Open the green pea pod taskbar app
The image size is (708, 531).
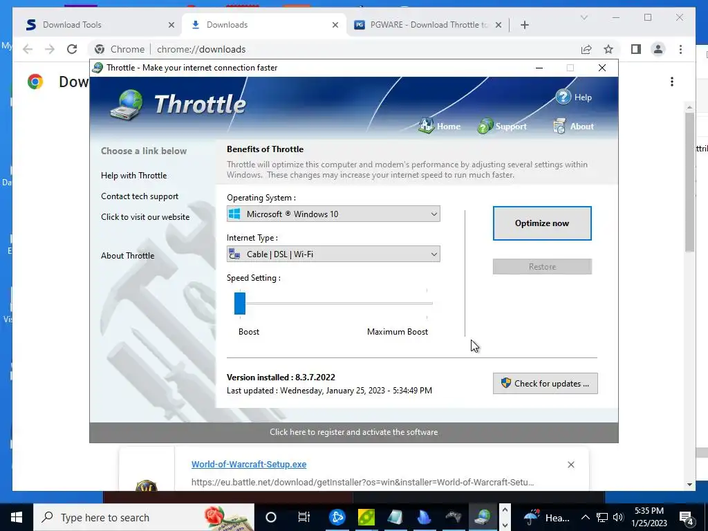click(366, 517)
